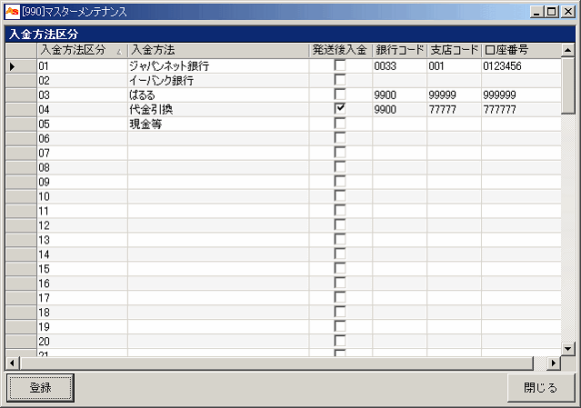Click the 発送後入金 column header

pos(341,50)
